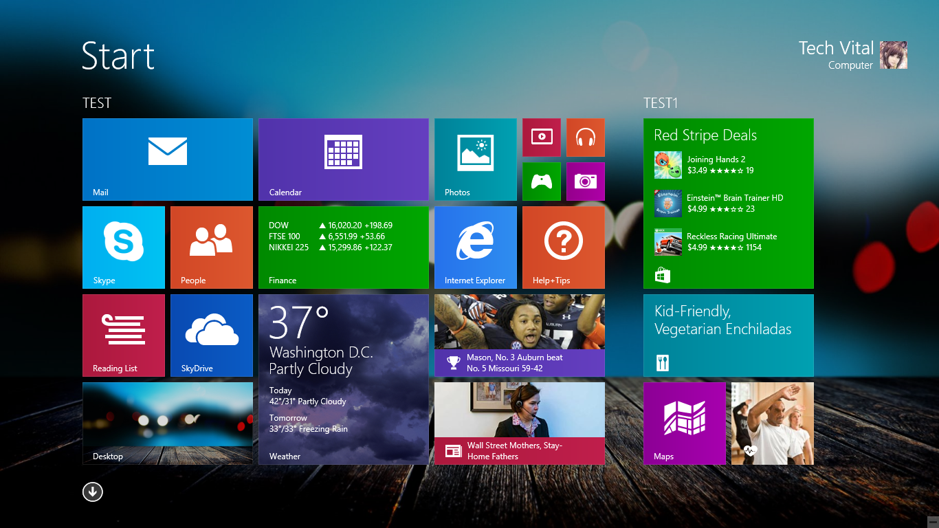Open the Maps app
Image resolution: width=939 pixels, height=528 pixels.
coord(684,423)
